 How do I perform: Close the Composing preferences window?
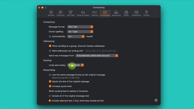(x=39, y=8)
